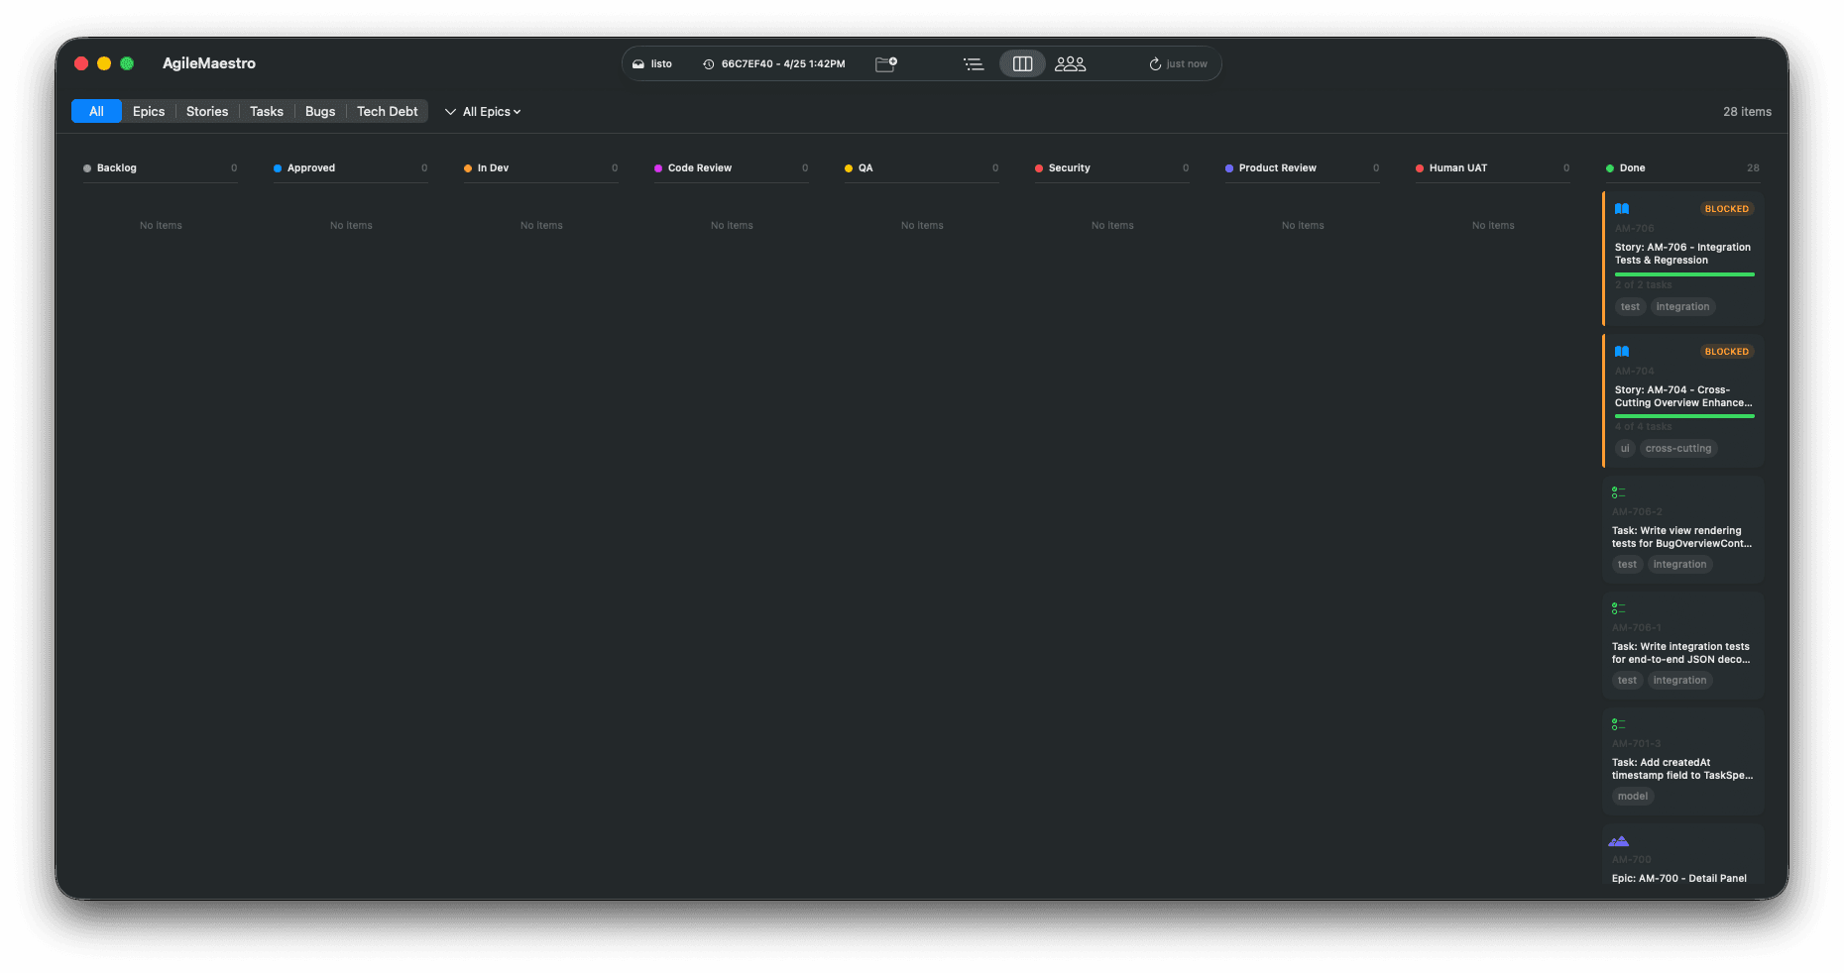The width and height of the screenshot is (1844, 973).
Task: Click the Code Review column header
Action: click(x=732, y=168)
